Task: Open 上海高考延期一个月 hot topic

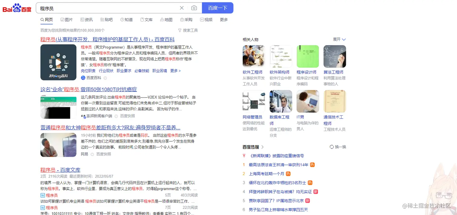Action: [266, 174]
